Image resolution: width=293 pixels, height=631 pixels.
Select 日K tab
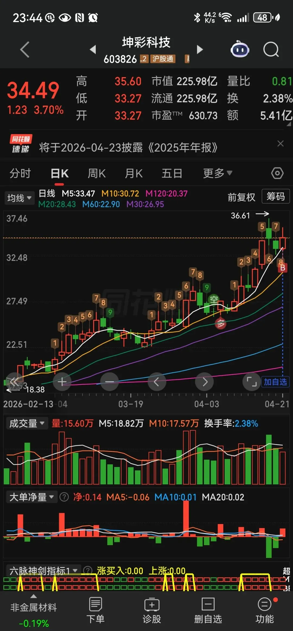pos(60,173)
